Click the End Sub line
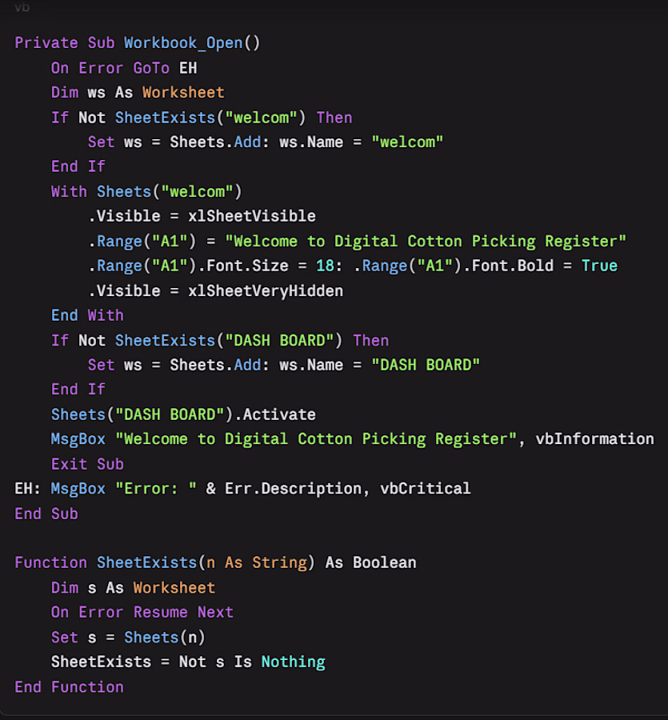The image size is (668, 720). 46,514
